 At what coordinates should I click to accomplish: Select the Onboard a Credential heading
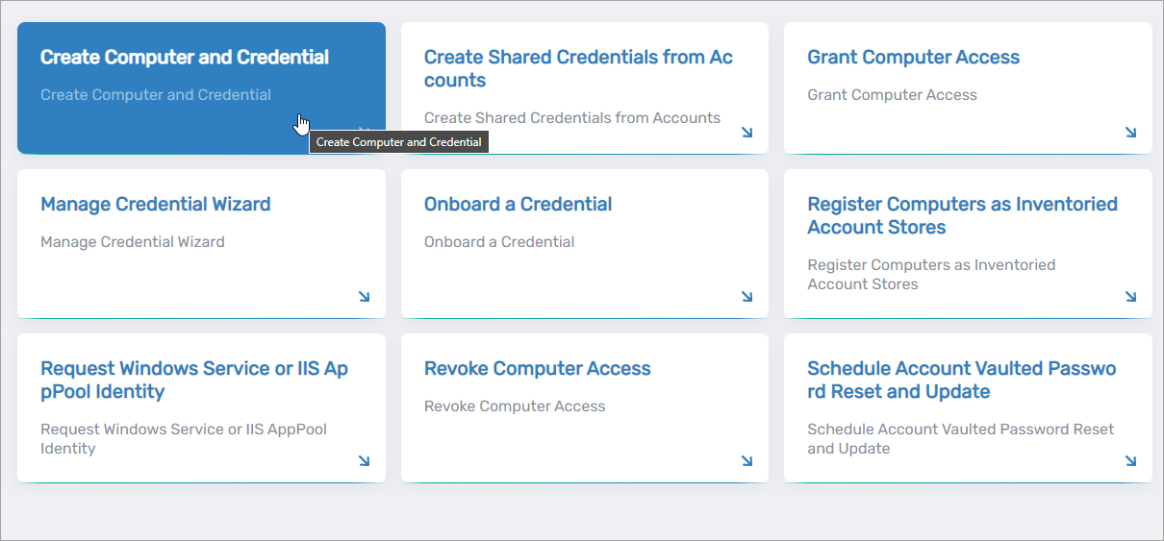pos(518,205)
